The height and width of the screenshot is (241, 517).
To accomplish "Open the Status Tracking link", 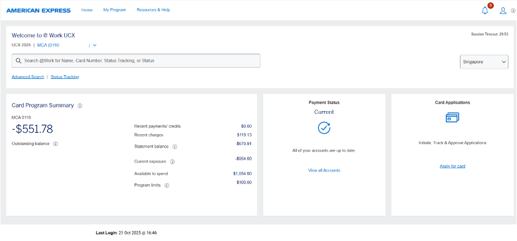I will click(65, 77).
